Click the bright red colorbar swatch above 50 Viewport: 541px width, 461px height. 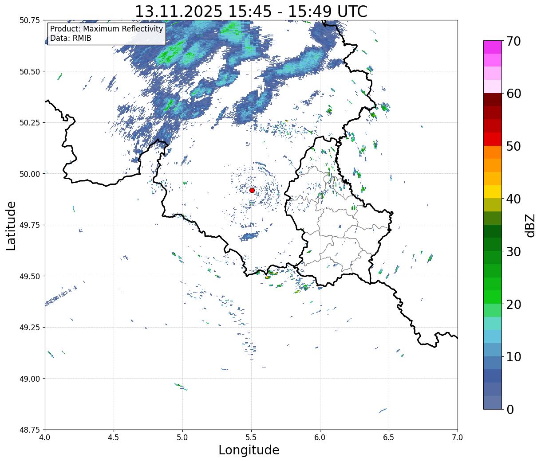tap(493, 139)
